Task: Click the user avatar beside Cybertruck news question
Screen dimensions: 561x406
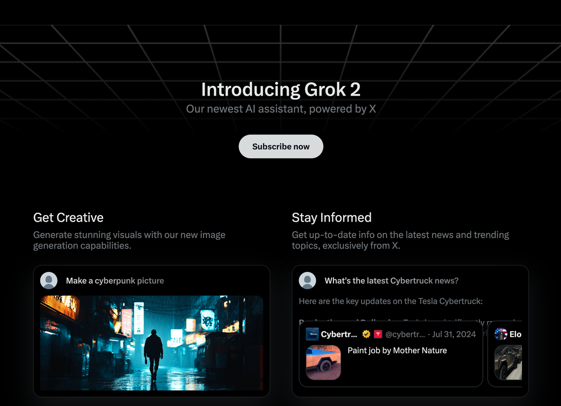Action: [308, 281]
